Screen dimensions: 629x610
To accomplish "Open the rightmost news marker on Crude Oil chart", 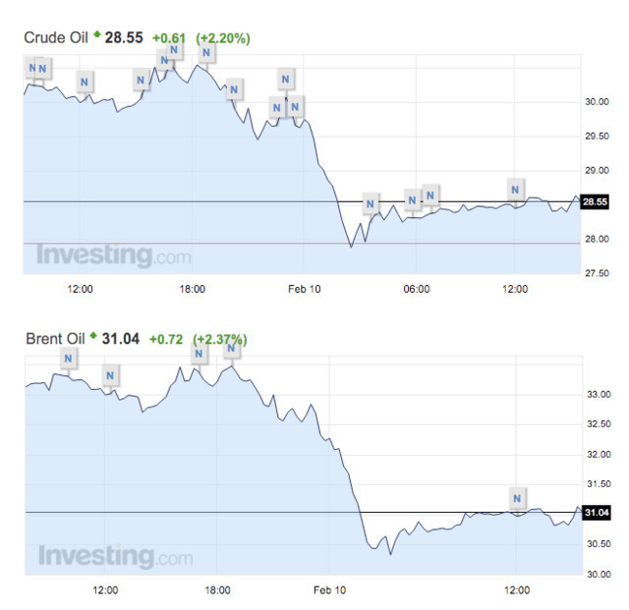I will 516,189.
